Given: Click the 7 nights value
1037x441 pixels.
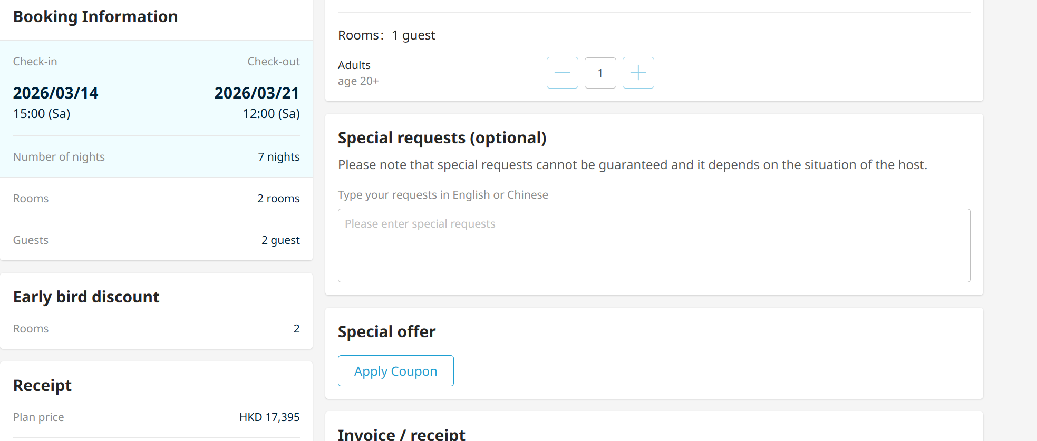Looking at the screenshot, I should tap(278, 157).
